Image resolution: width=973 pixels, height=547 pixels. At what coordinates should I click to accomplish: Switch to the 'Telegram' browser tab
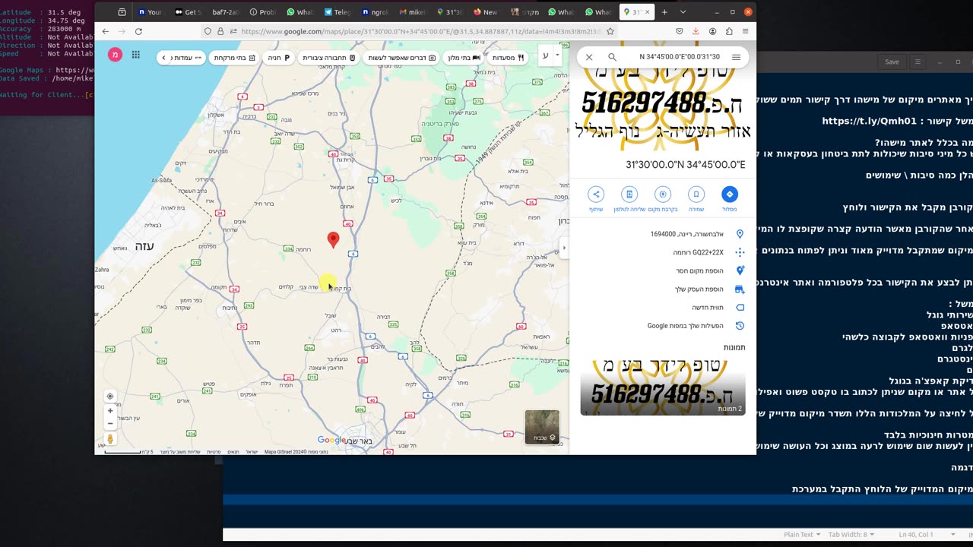click(337, 12)
